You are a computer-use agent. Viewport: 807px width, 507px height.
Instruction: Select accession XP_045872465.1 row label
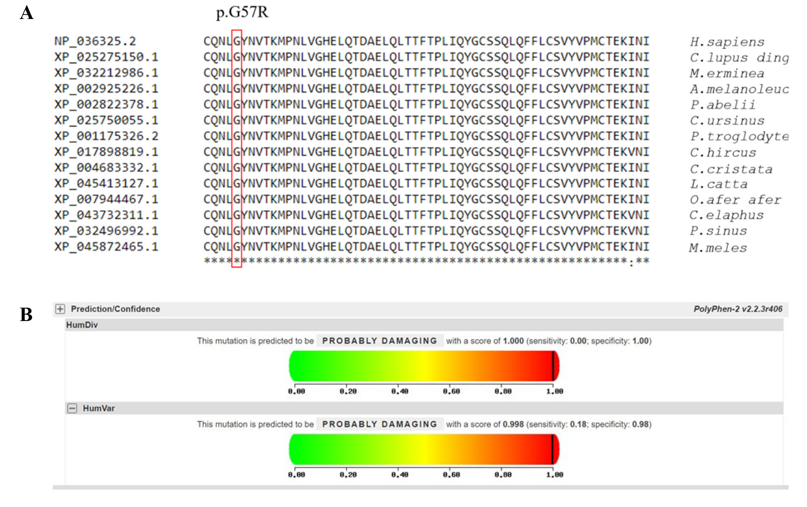[106, 247]
